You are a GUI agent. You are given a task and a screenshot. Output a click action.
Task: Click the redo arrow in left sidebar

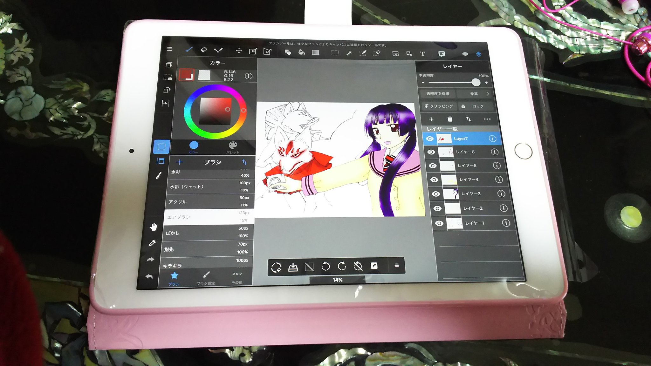point(150,260)
